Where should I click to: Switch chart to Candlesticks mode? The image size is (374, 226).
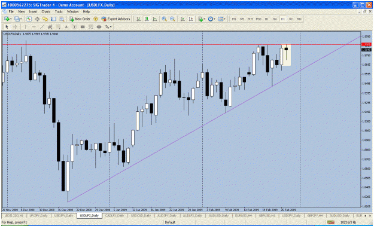147,19
